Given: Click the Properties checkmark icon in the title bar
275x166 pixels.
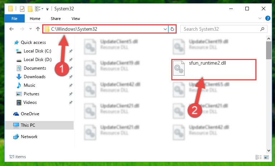Looking at the screenshot, I should pos(22,9).
